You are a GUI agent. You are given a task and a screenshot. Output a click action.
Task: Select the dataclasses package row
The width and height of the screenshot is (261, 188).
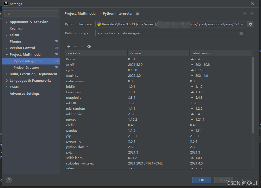pyautogui.click(x=158, y=81)
